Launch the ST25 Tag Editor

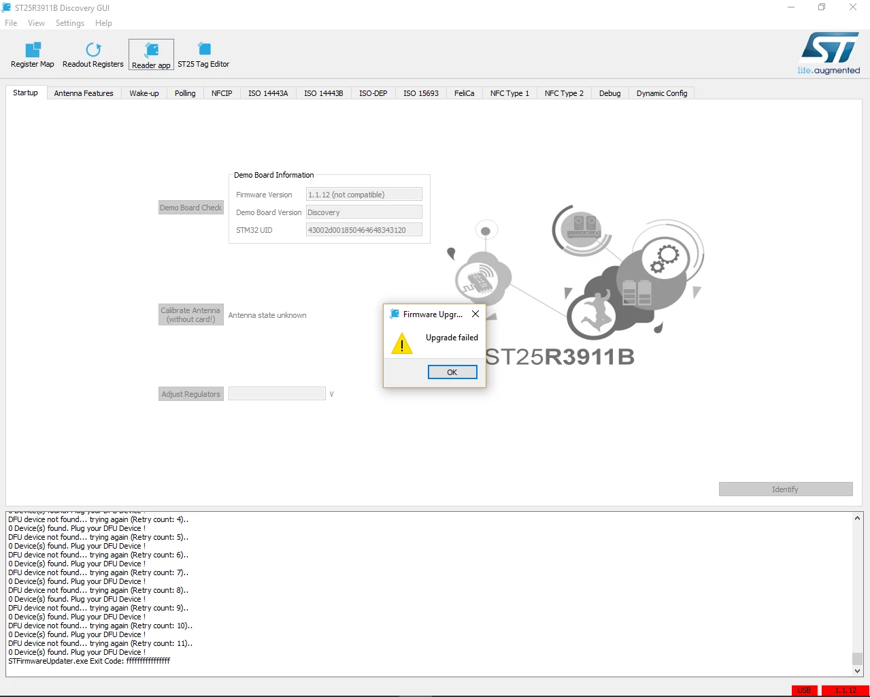203,55
